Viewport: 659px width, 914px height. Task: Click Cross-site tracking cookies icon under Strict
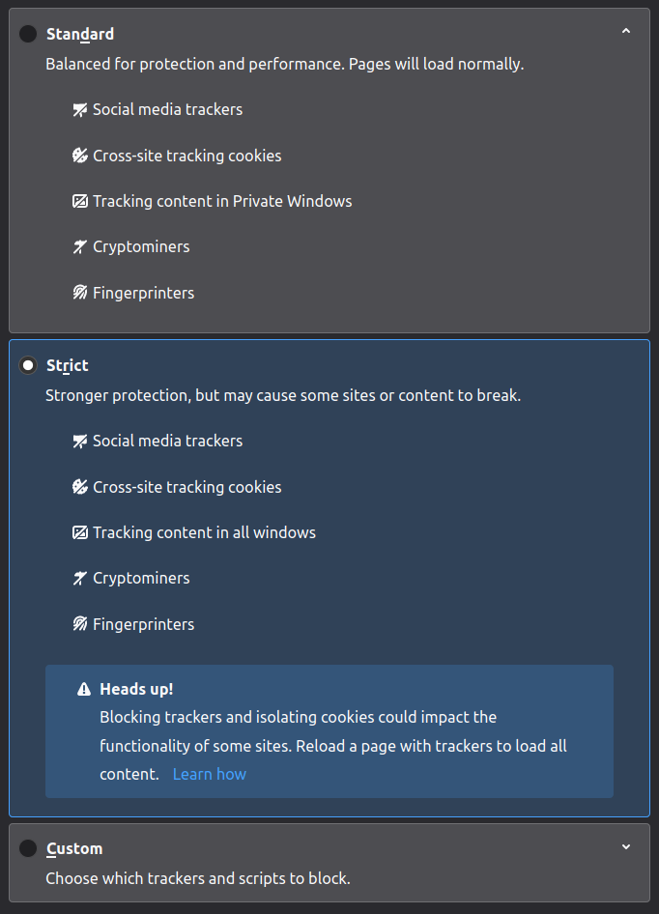pos(80,487)
